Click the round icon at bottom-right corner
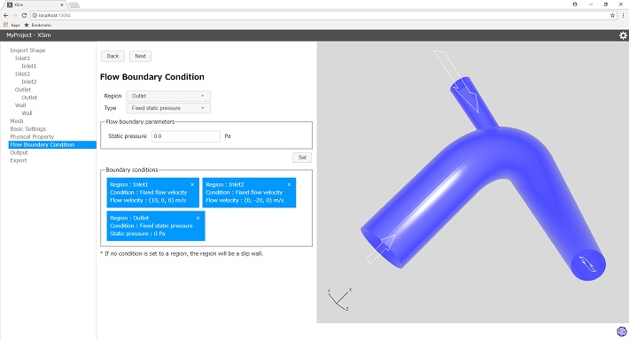Screen dimensions: 629x340 tap(621, 331)
